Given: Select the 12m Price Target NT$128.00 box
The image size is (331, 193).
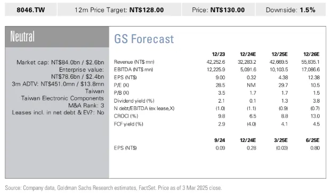Looking at the screenshot, I should coord(119,10).
